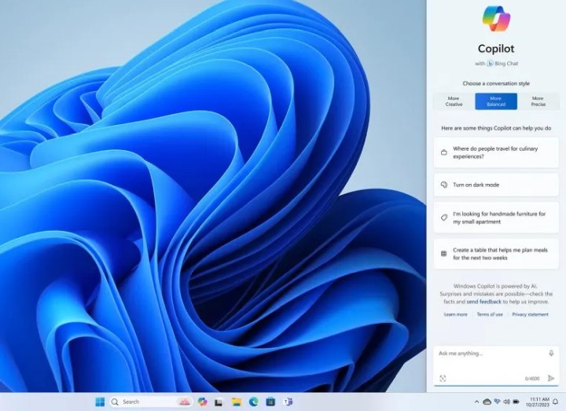566x411 pixels.
Task: Click the OneDrive cloud tray icon
Action: coord(487,402)
